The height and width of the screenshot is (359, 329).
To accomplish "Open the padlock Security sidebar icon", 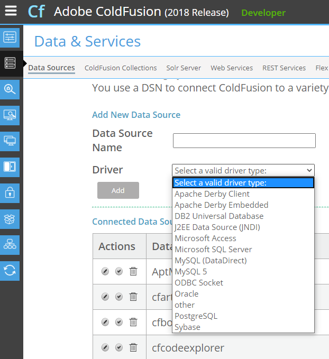I will (10, 193).
